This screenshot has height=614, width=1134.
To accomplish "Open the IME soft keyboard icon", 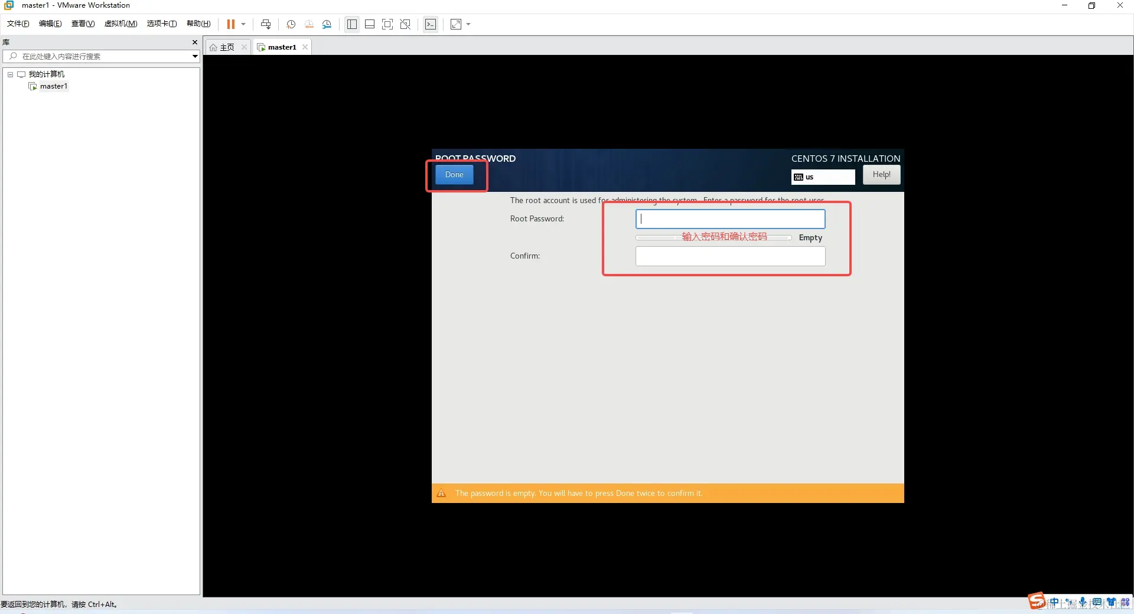I will pos(1097,603).
